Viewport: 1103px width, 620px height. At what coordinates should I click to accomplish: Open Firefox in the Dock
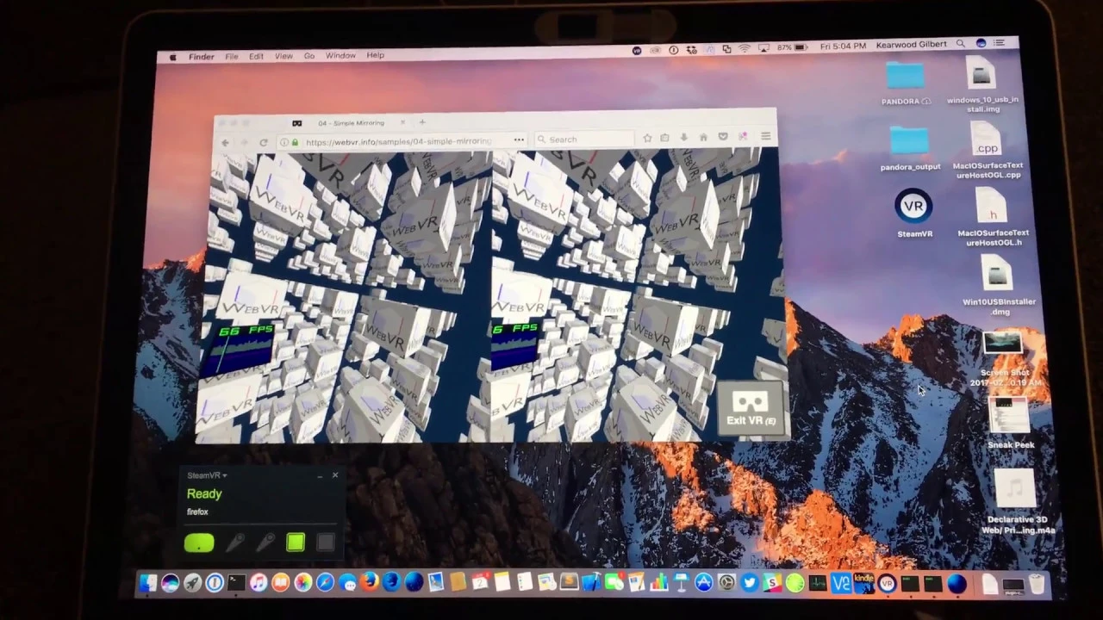coord(370,583)
